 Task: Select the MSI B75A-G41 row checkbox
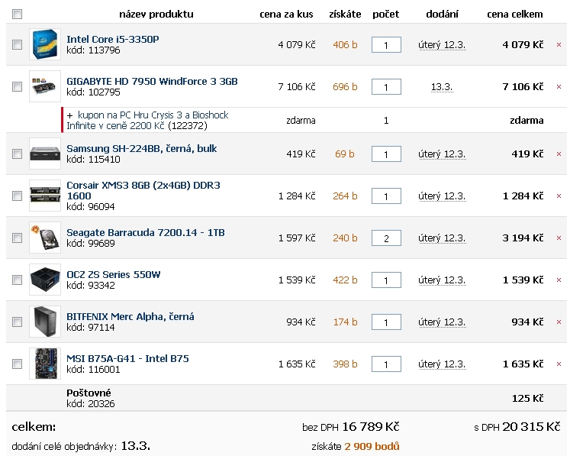[x=18, y=364]
